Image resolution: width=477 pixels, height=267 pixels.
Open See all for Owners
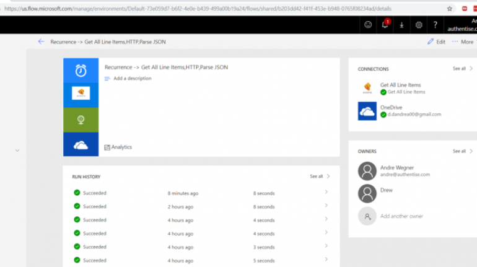(x=462, y=151)
